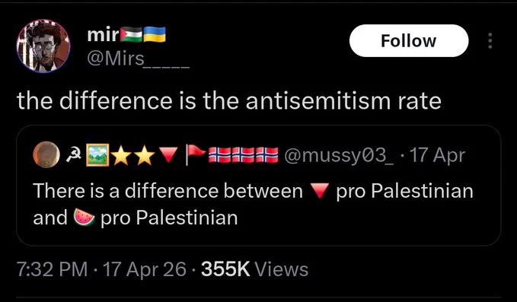
Task: Click the red flag emoji in username
Action: [x=196, y=154]
